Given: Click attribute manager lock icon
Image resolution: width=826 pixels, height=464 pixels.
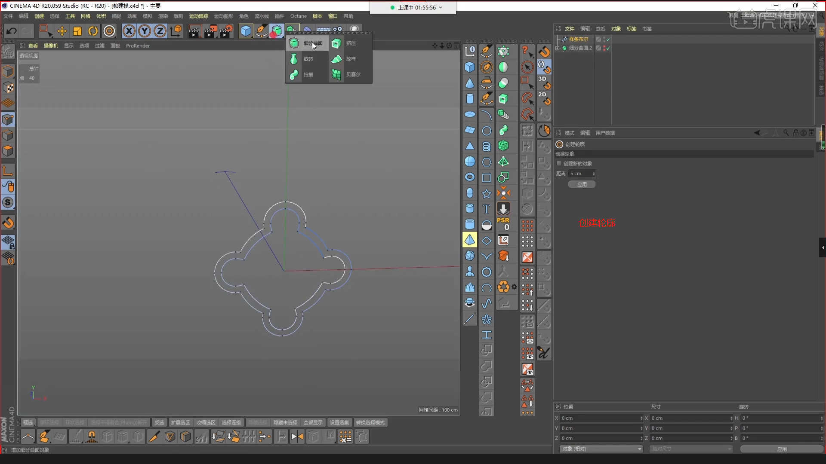Looking at the screenshot, I should 796,133.
